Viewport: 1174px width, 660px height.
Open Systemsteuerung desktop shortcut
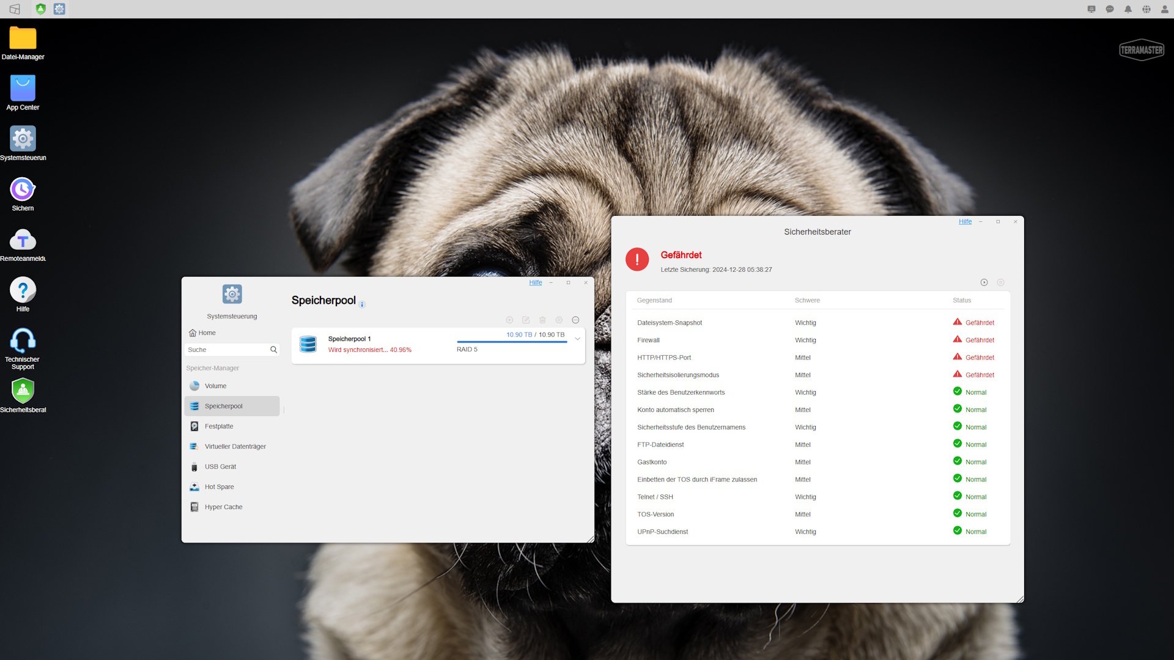click(23, 144)
